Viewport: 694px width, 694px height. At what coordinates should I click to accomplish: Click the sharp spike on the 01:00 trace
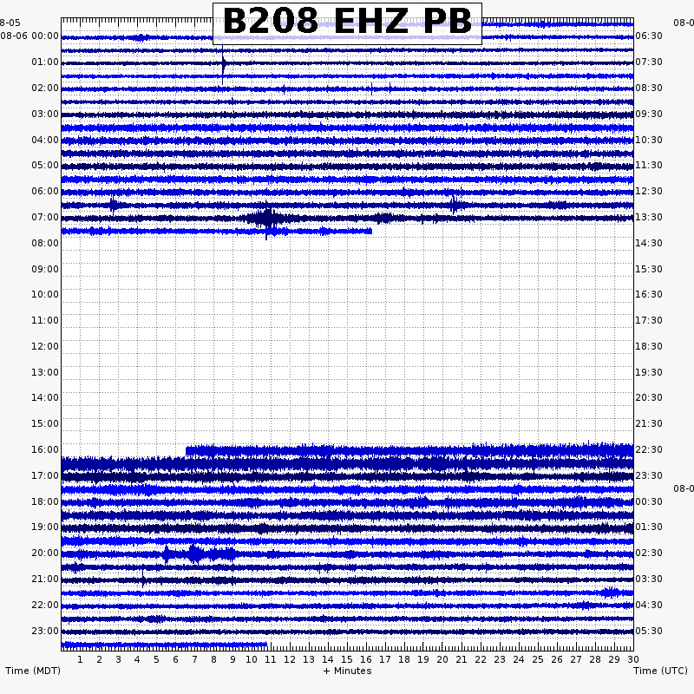[223, 63]
